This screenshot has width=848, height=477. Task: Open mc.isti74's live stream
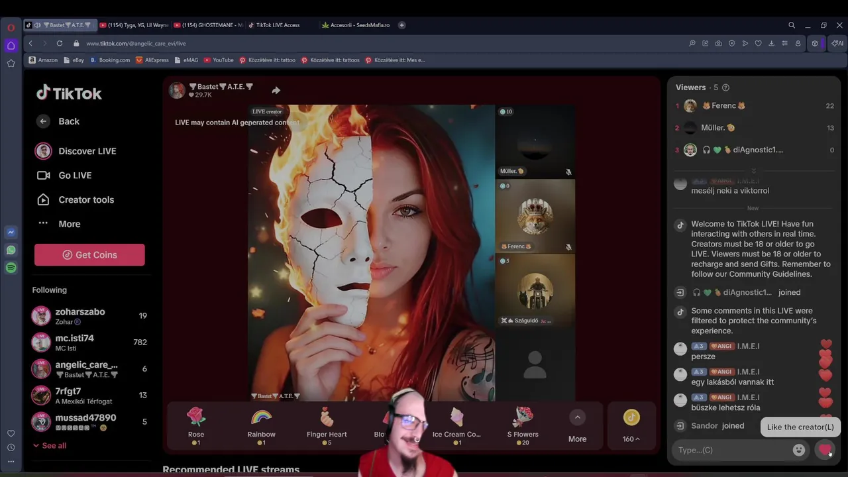[89, 343]
